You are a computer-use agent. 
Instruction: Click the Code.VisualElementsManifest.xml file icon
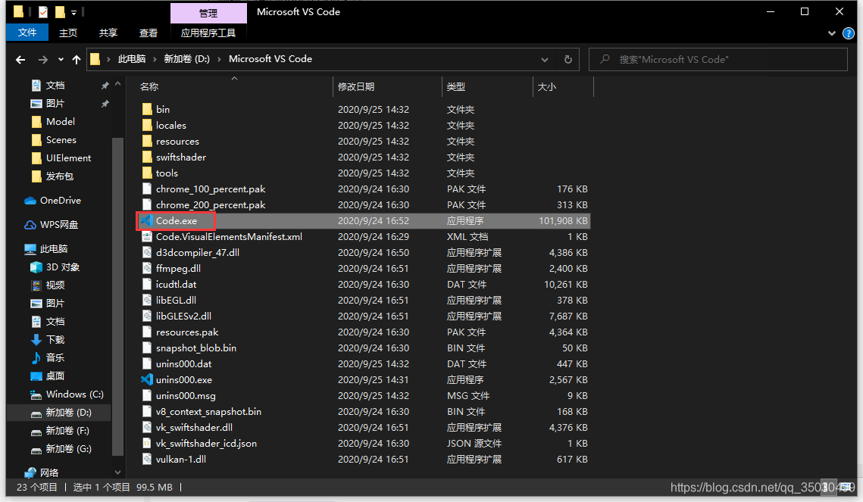point(147,236)
